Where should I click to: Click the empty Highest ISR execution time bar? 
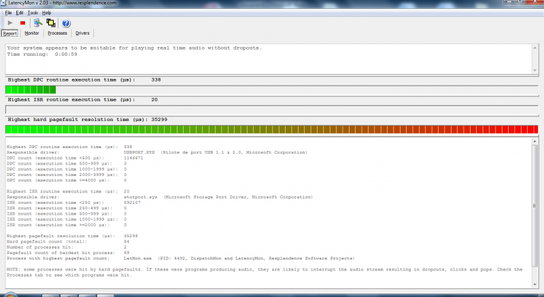[x=272, y=109]
